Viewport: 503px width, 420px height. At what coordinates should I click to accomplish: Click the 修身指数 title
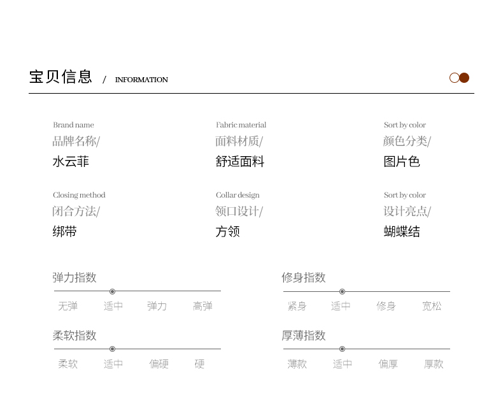tap(304, 277)
